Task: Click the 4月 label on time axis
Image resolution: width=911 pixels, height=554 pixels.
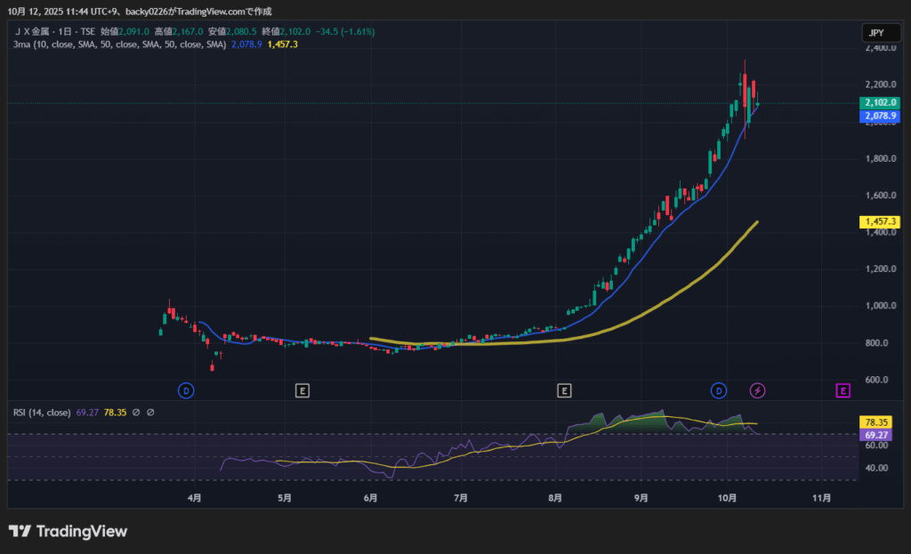Action: pyautogui.click(x=195, y=499)
